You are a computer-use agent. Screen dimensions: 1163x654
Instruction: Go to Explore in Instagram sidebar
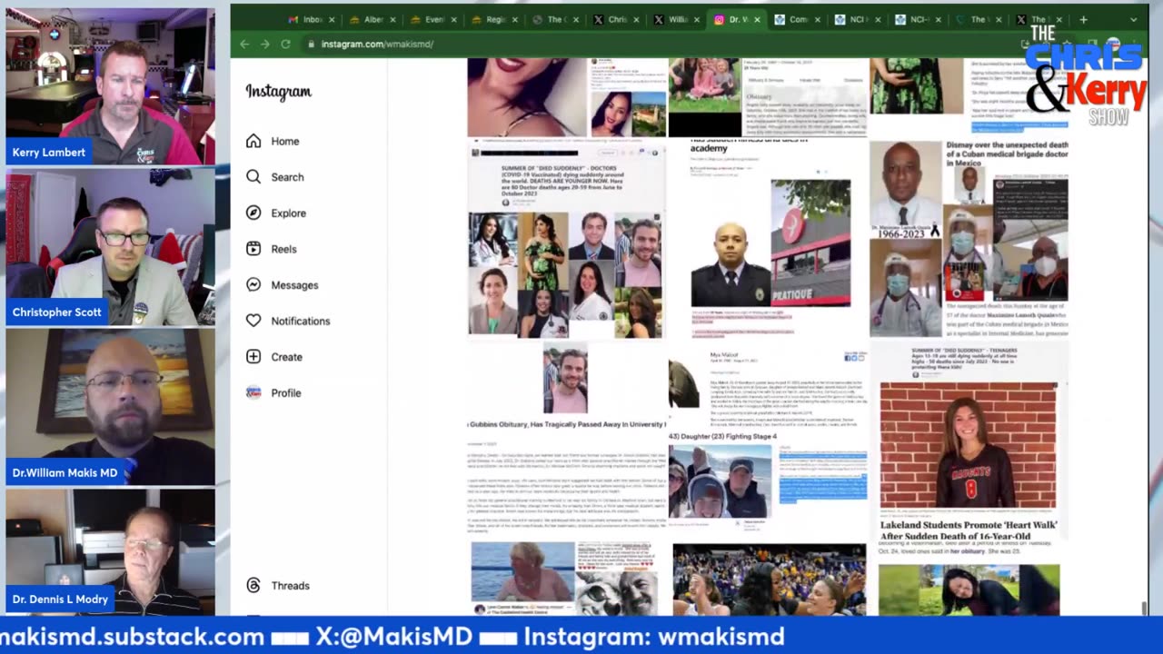pyautogui.click(x=276, y=213)
